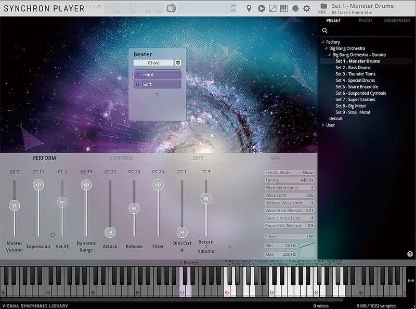Click the master output knob in header

click(x=171, y=8)
